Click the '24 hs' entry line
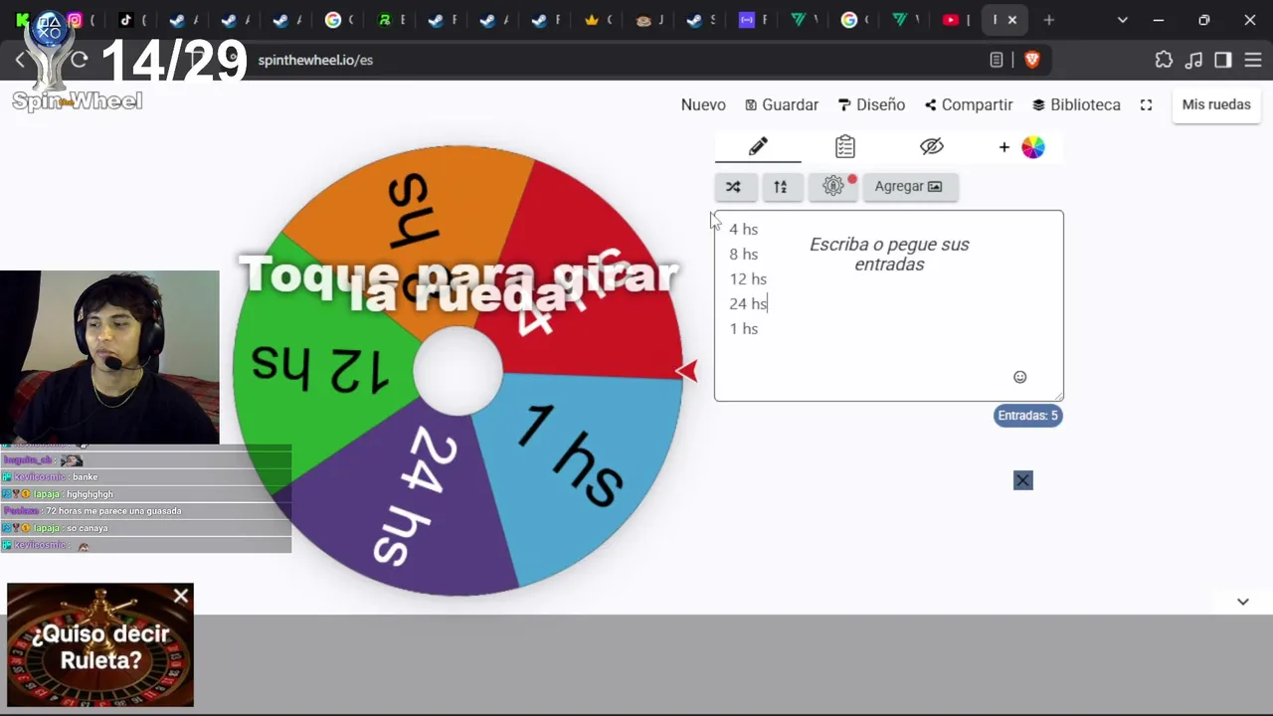Viewport: 1273px width, 716px height. coord(748,304)
